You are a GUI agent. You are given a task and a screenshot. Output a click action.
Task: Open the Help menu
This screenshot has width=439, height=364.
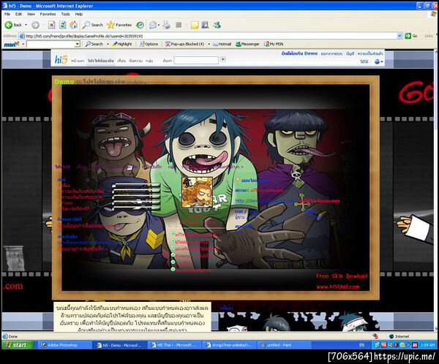79,14
